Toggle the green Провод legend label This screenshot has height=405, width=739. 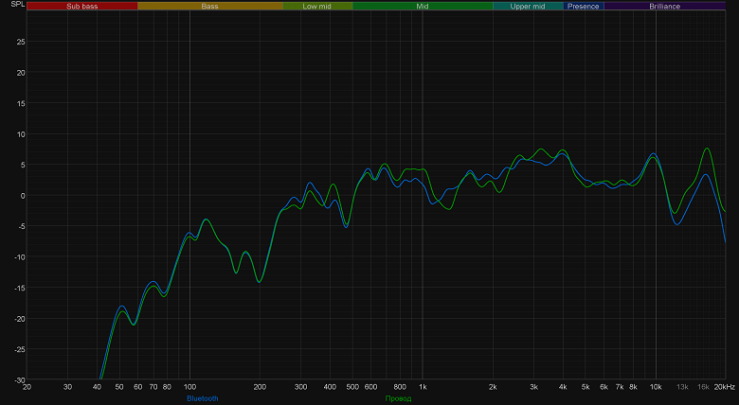398,398
